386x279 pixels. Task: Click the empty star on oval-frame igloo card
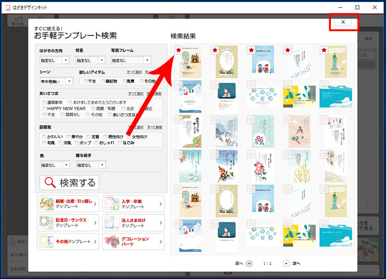pyautogui.click(x=215, y=190)
